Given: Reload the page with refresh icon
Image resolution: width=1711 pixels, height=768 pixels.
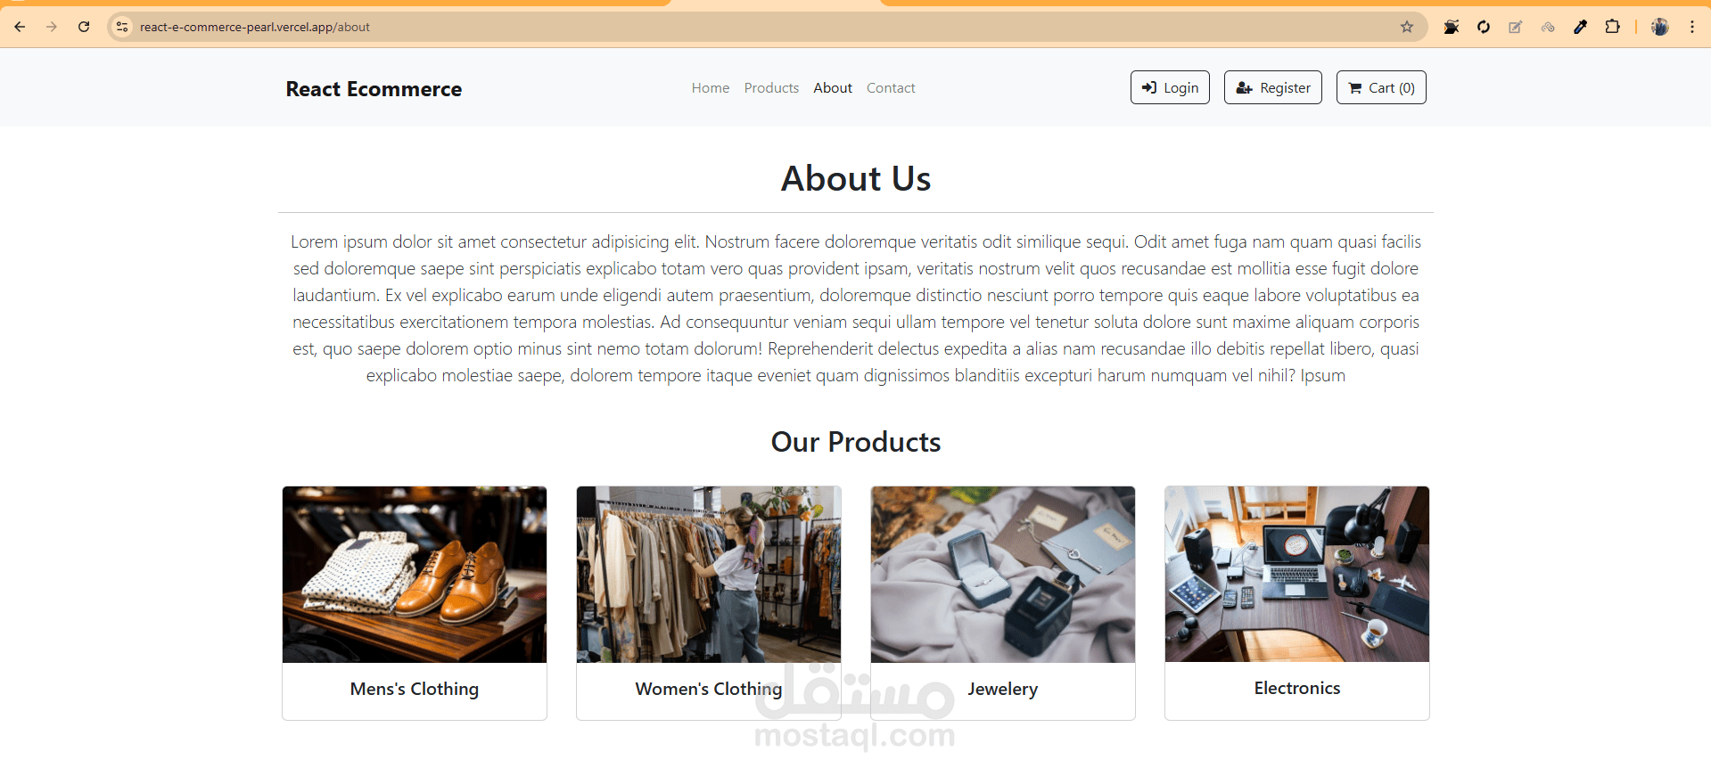Looking at the screenshot, I should click(84, 27).
